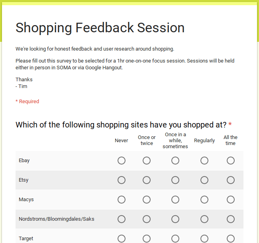This screenshot has width=259, height=243.
Task: Mark All the time for Macys
Action: [x=231, y=200]
